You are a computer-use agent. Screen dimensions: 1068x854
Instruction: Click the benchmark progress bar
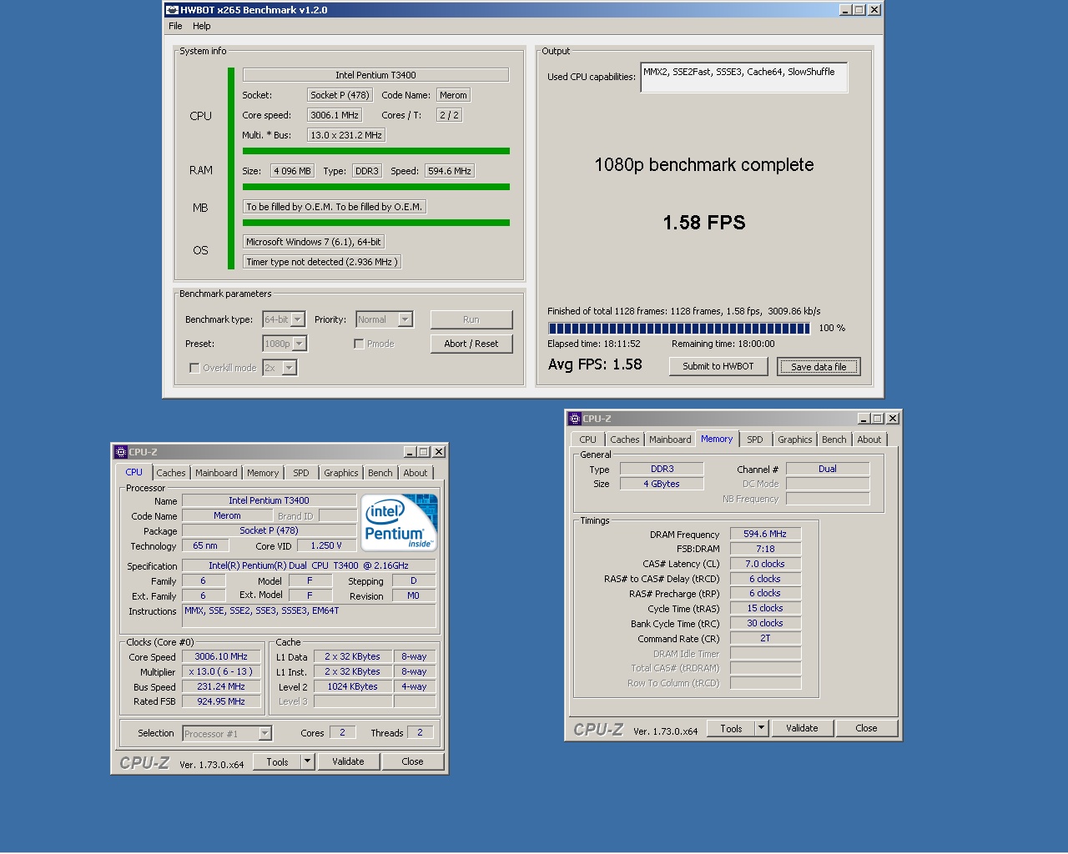point(679,329)
